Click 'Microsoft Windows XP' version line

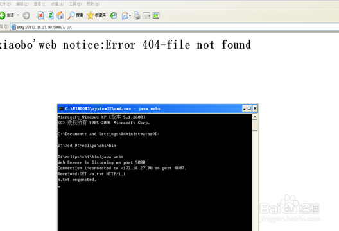click(101, 117)
